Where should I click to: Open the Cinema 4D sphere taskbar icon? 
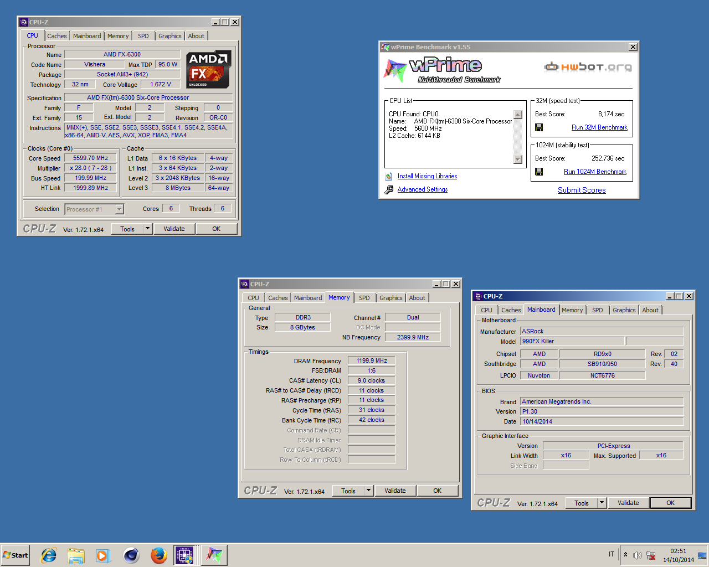(131, 555)
